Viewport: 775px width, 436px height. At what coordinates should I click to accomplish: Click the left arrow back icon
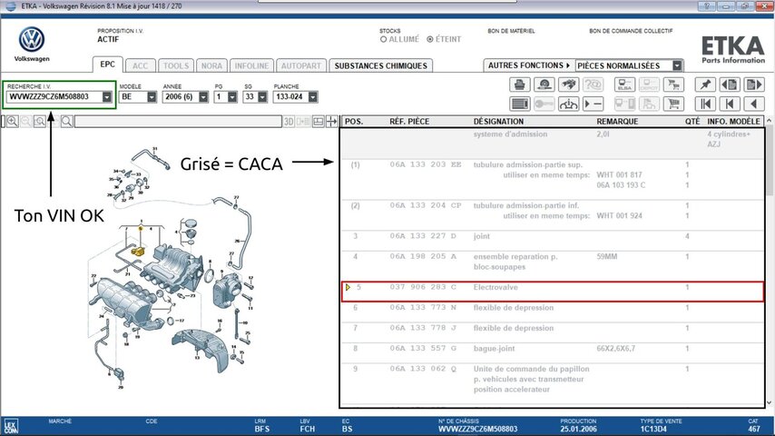[754, 104]
